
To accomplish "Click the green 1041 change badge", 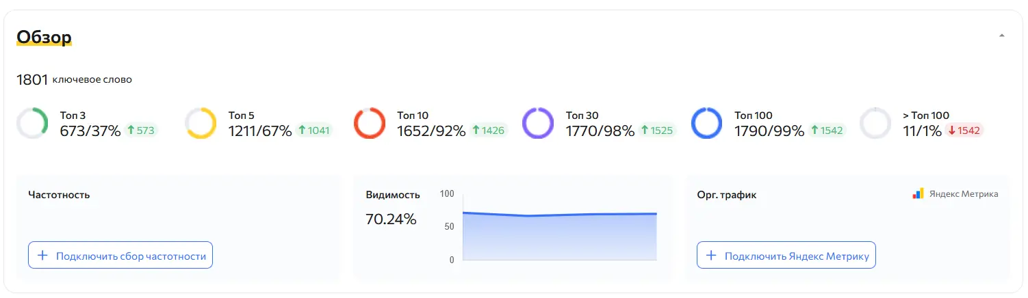I will (x=315, y=131).
